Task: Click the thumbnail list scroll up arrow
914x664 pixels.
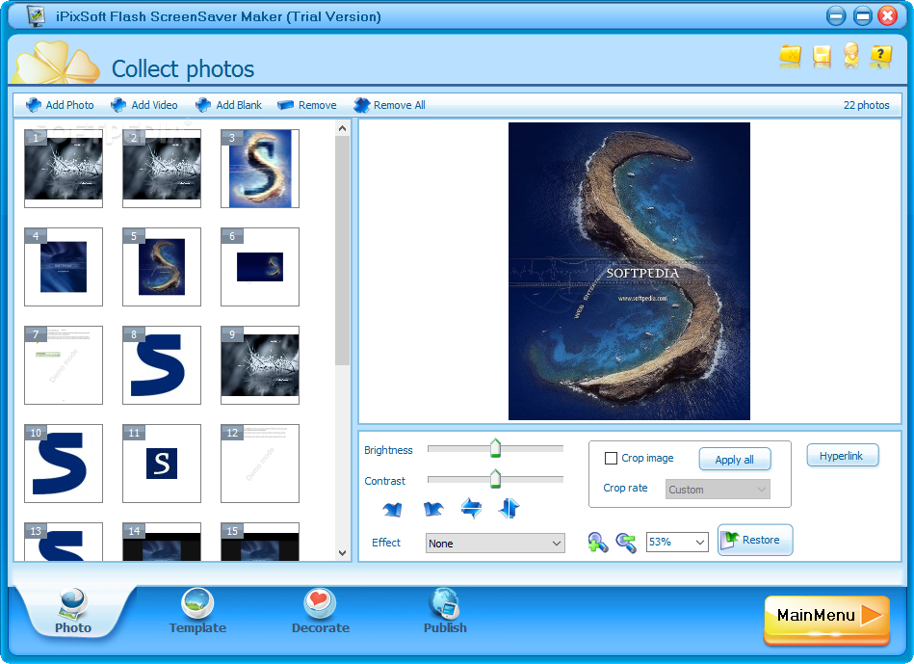Action: coord(342,128)
